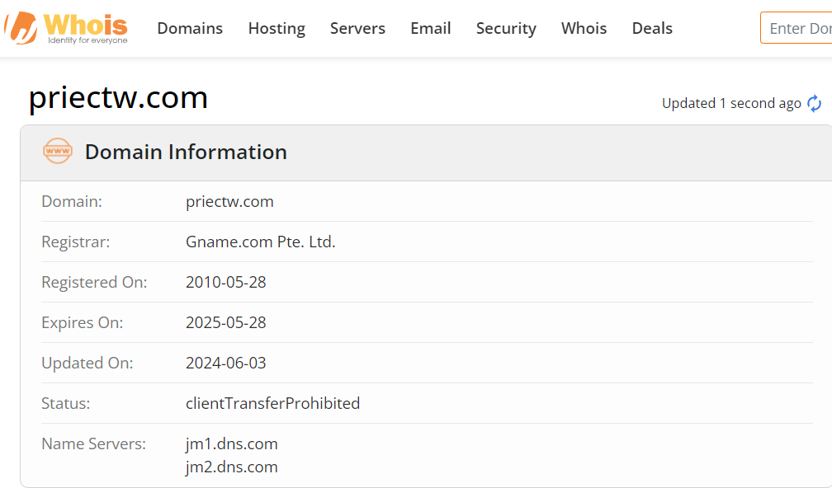Open the Domains menu

pyautogui.click(x=190, y=28)
